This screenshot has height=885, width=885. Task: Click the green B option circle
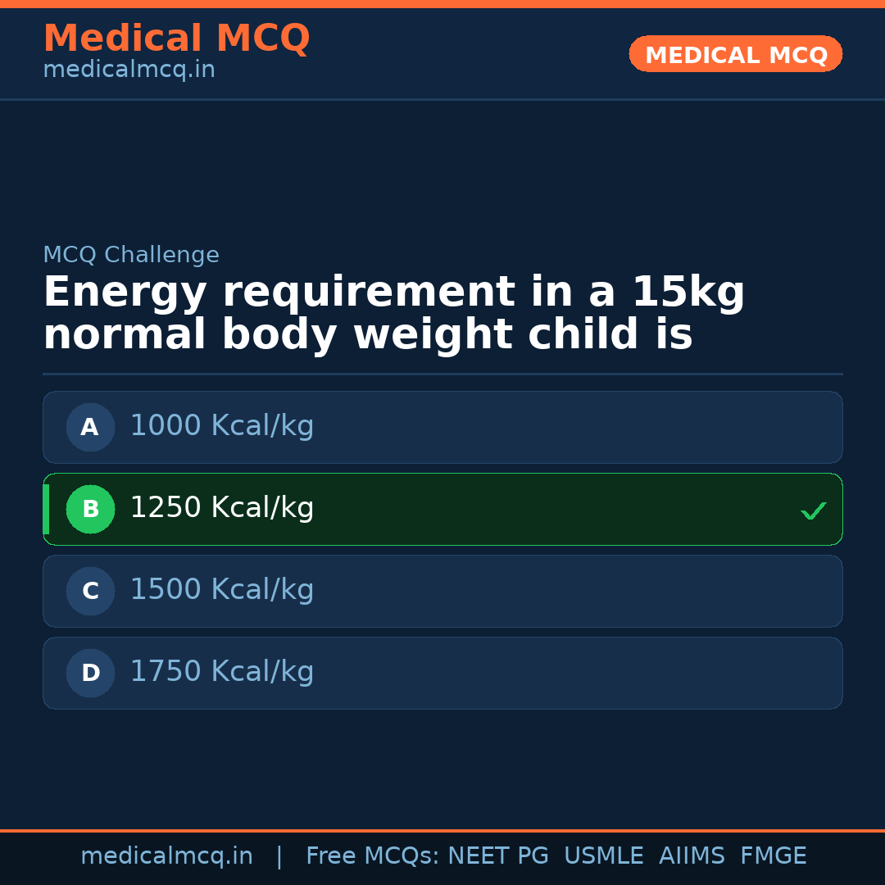(90, 509)
